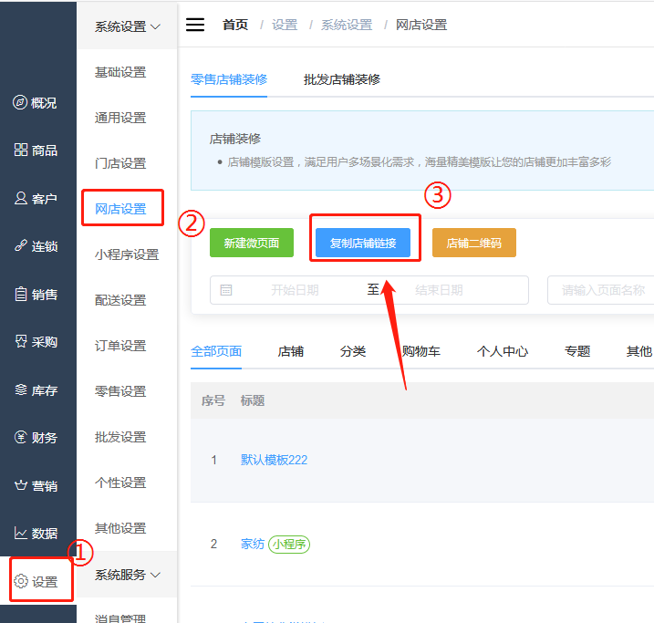Open the 概况 overview section
The height and width of the screenshot is (623, 654).
tap(35, 102)
